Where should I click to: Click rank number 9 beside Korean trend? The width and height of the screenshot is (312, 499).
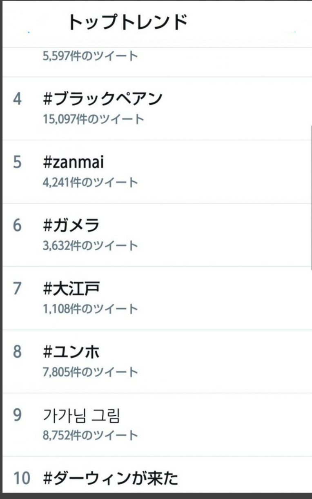(17, 416)
